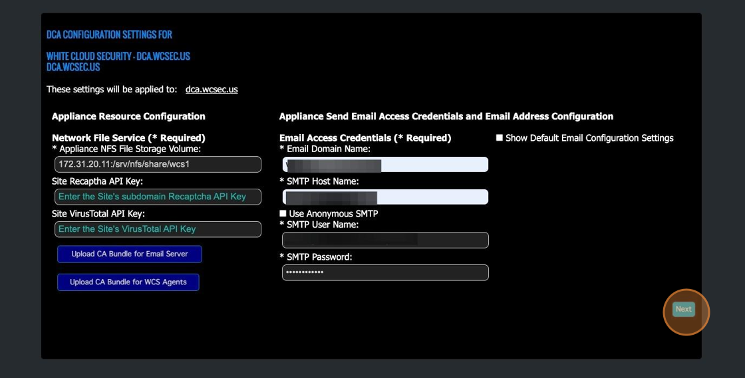Focus the SMTP Host Name input box
745x378 pixels.
click(385, 197)
